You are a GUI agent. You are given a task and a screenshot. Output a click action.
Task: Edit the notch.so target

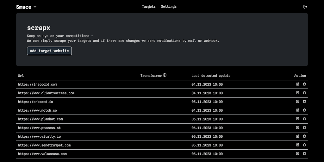297,110
